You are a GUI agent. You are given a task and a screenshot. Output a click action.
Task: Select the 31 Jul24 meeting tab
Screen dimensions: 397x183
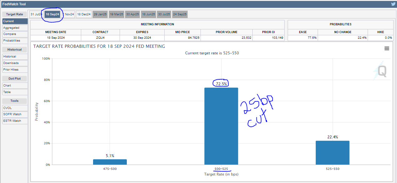[36, 14]
